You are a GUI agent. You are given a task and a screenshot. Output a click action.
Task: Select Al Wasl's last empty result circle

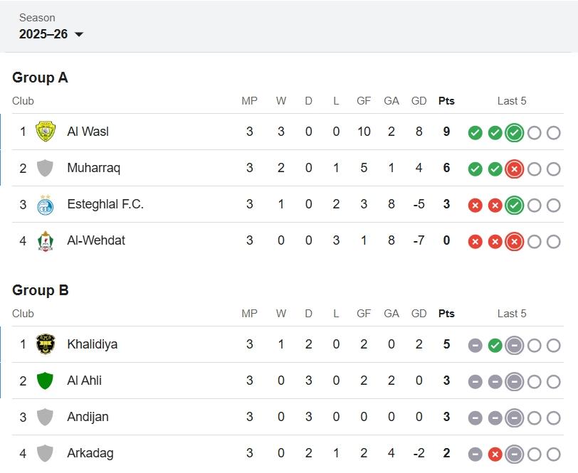click(x=553, y=133)
